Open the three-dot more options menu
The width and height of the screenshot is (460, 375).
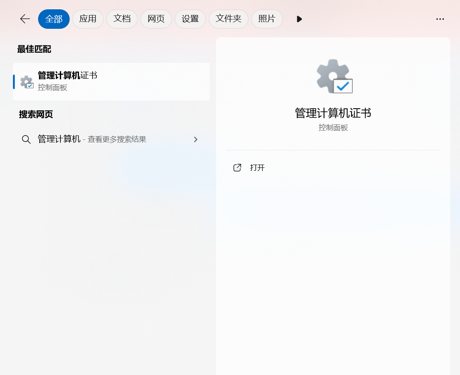click(x=440, y=19)
